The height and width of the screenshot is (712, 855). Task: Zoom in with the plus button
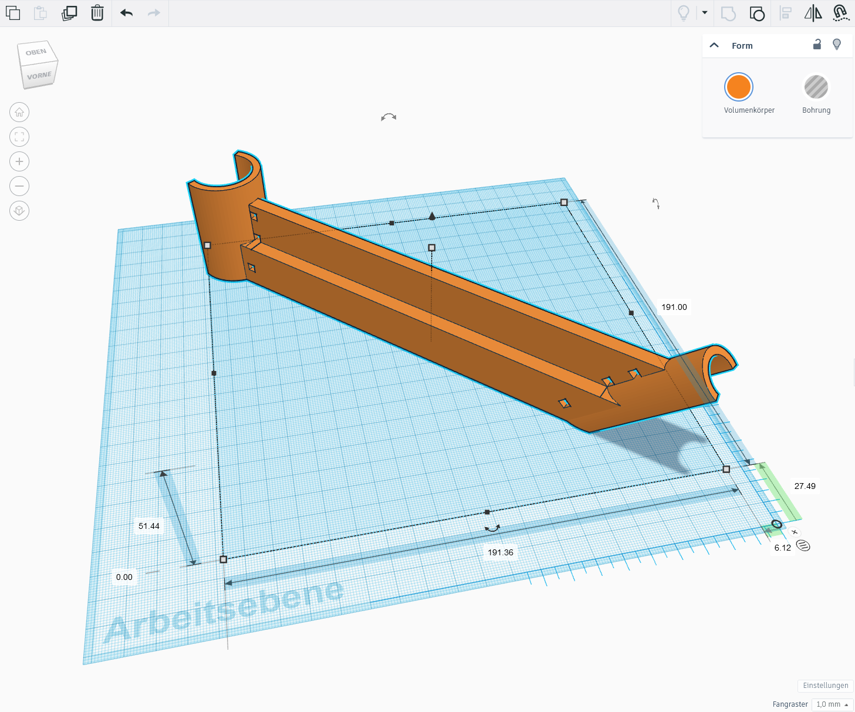(x=19, y=161)
